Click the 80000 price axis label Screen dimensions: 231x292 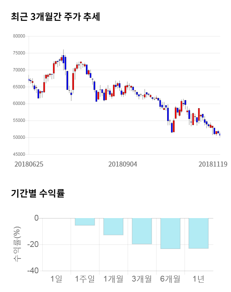tap(18, 36)
